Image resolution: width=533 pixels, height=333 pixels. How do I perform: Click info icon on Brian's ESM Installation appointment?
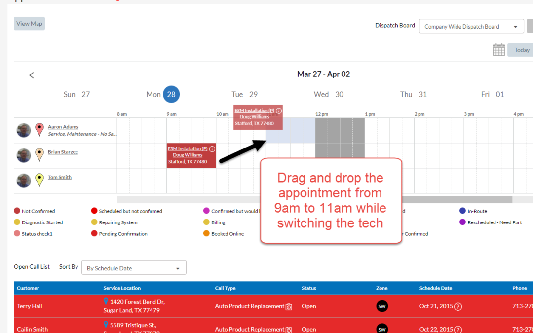coord(212,149)
